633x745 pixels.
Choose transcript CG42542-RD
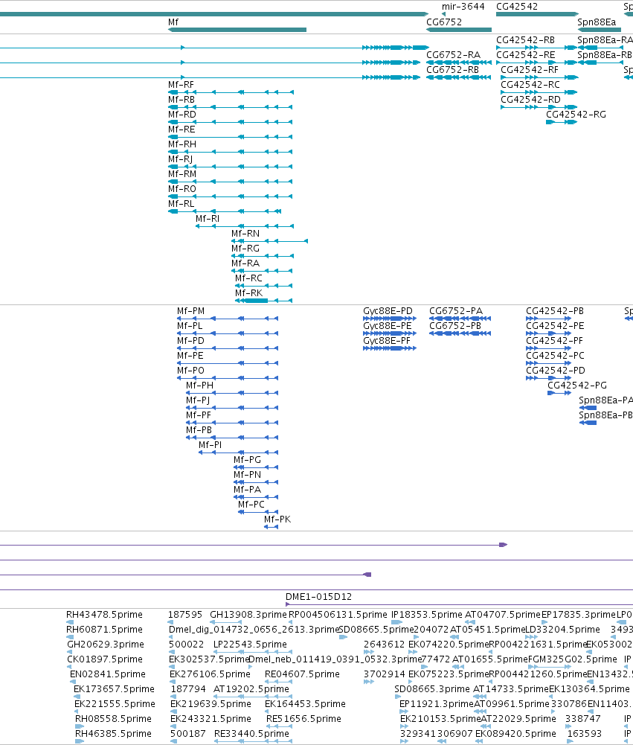530,100
